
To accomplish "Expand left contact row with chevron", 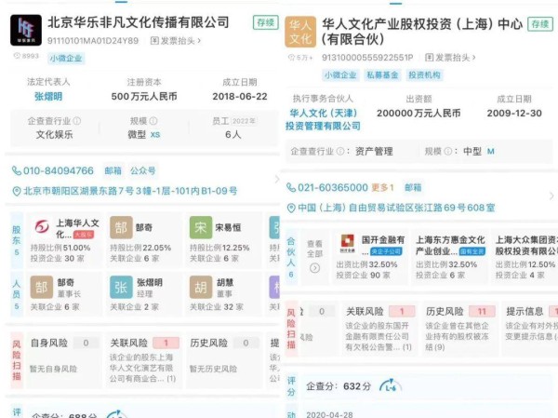I will click(x=277, y=180).
